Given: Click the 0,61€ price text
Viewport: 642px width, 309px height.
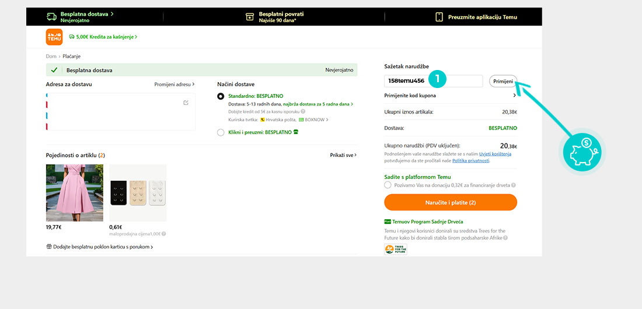Looking at the screenshot, I should click(116, 227).
